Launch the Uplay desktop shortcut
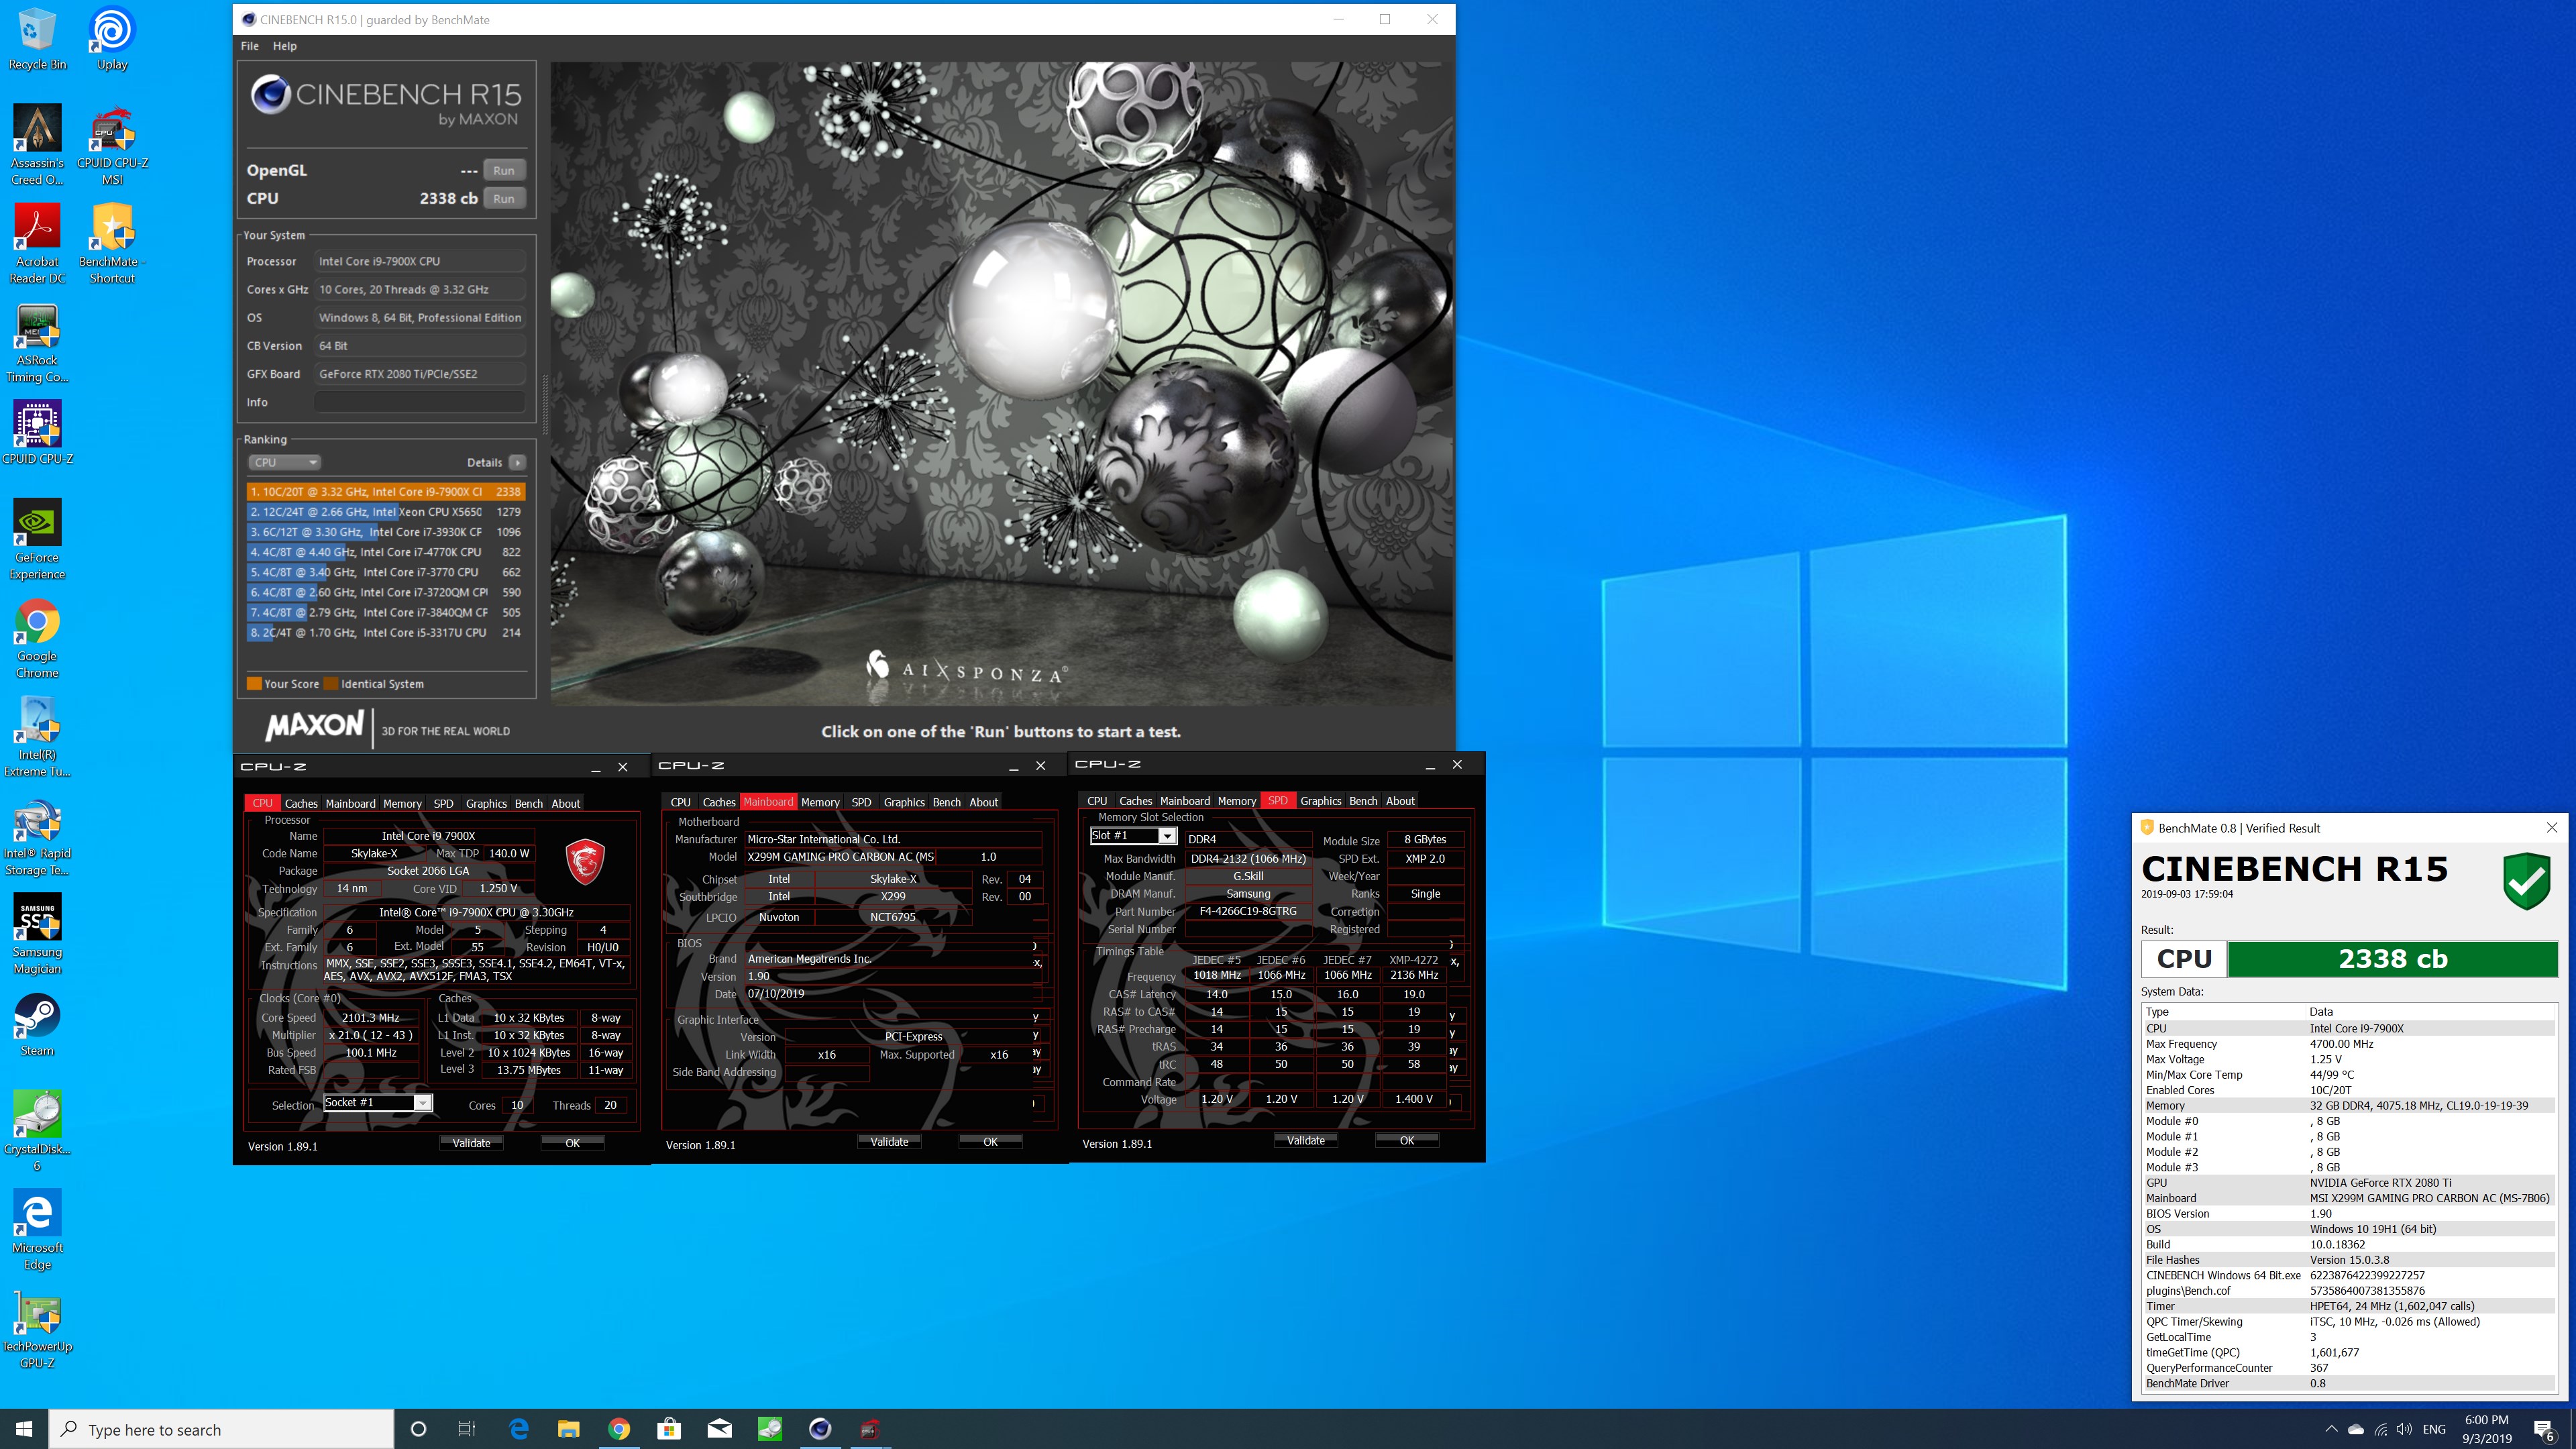The height and width of the screenshot is (1449, 2576). 112,39
